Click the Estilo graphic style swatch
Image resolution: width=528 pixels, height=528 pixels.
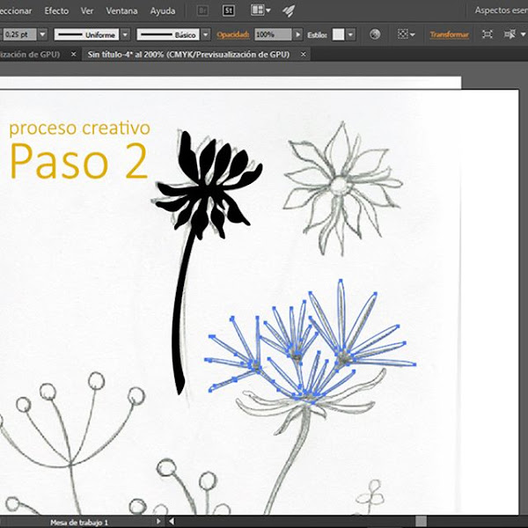pyautogui.click(x=339, y=34)
